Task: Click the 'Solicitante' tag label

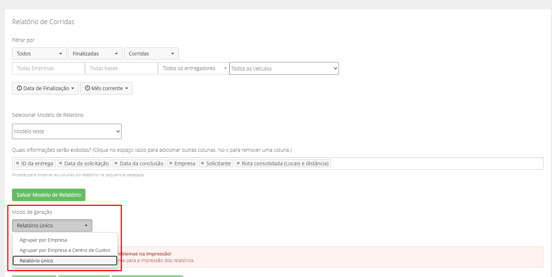Action: click(x=219, y=163)
